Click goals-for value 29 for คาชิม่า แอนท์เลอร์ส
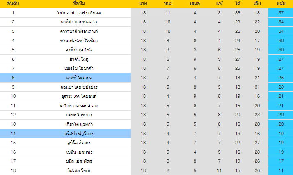293x175 pixels. point(238,22)
